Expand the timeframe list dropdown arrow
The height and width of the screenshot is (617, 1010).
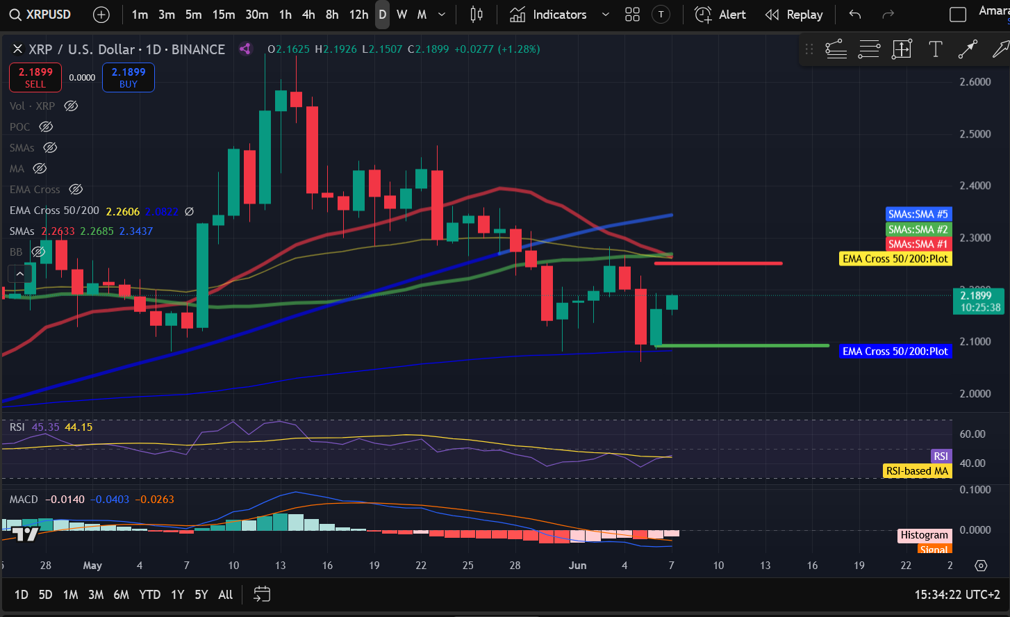coord(442,15)
